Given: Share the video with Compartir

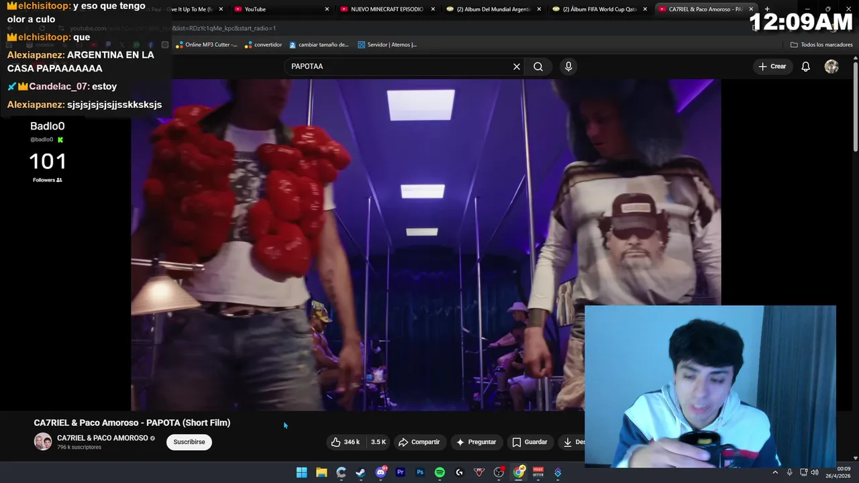Looking at the screenshot, I should click(x=419, y=442).
